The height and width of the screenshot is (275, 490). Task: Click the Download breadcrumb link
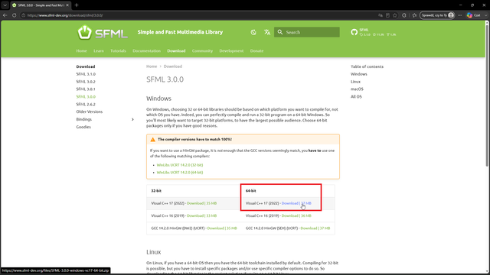point(173,66)
